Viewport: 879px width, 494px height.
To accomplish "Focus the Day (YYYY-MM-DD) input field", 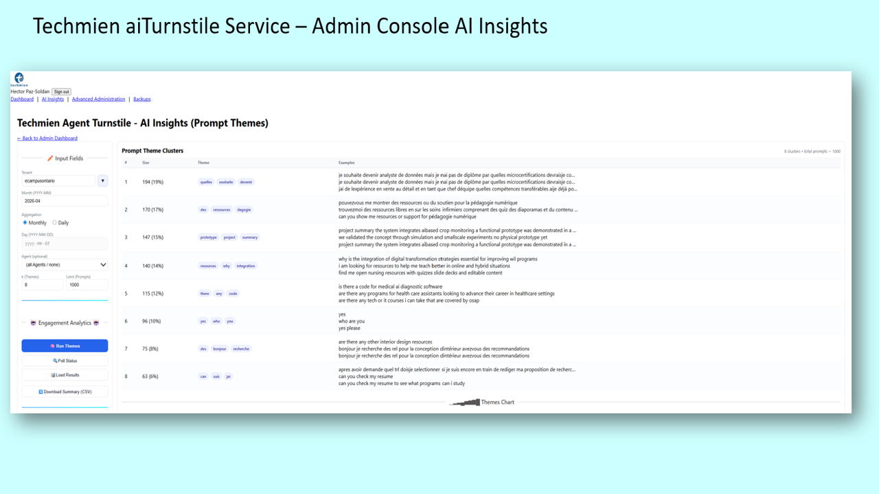I will [65, 244].
